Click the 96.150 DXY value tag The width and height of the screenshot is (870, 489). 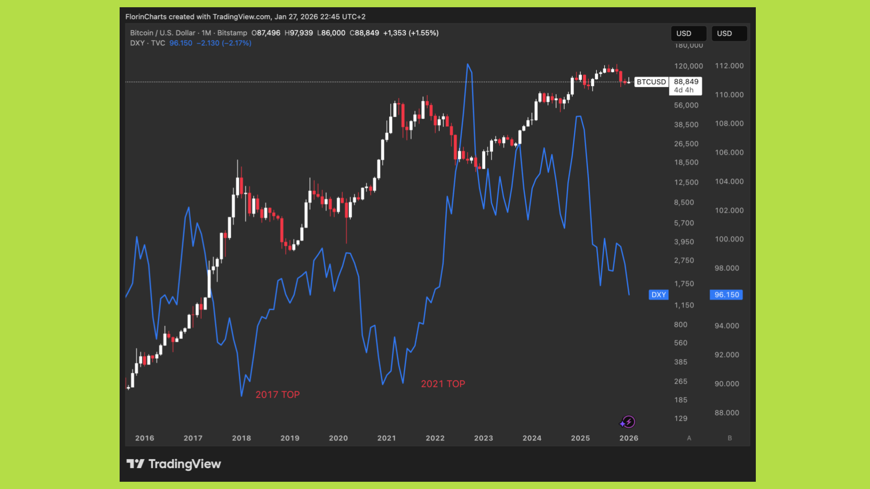click(726, 295)
